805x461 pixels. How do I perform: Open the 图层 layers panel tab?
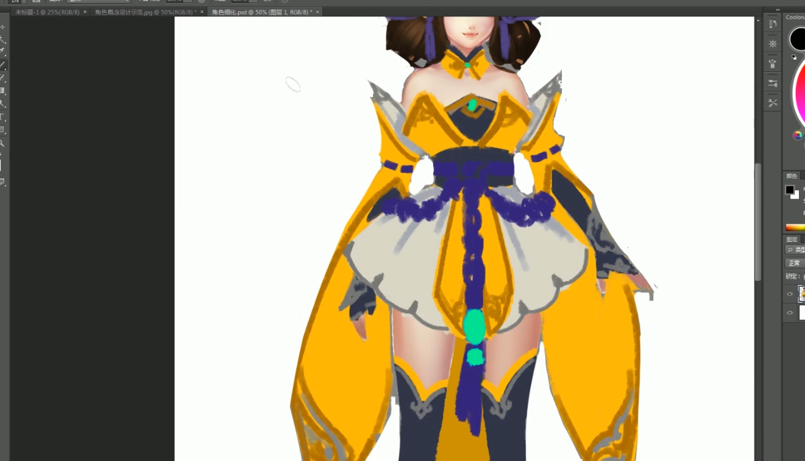[x=792, y=239]
